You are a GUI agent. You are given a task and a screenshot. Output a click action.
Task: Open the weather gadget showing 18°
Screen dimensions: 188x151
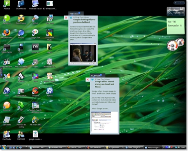[x=175, y=11]
